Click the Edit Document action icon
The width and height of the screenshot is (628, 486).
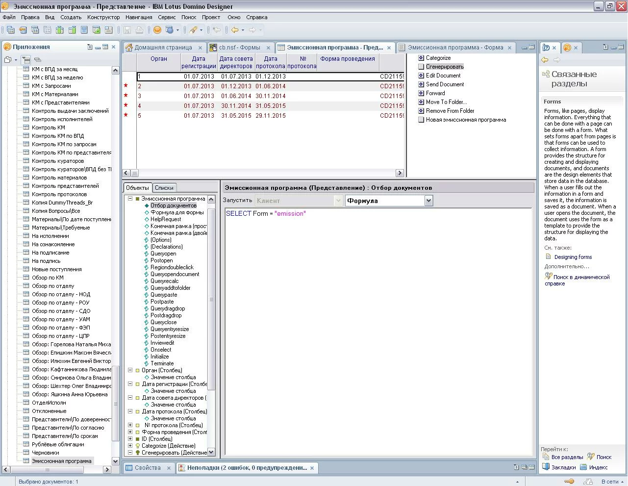pyautogui.click(x=421, y=76)
